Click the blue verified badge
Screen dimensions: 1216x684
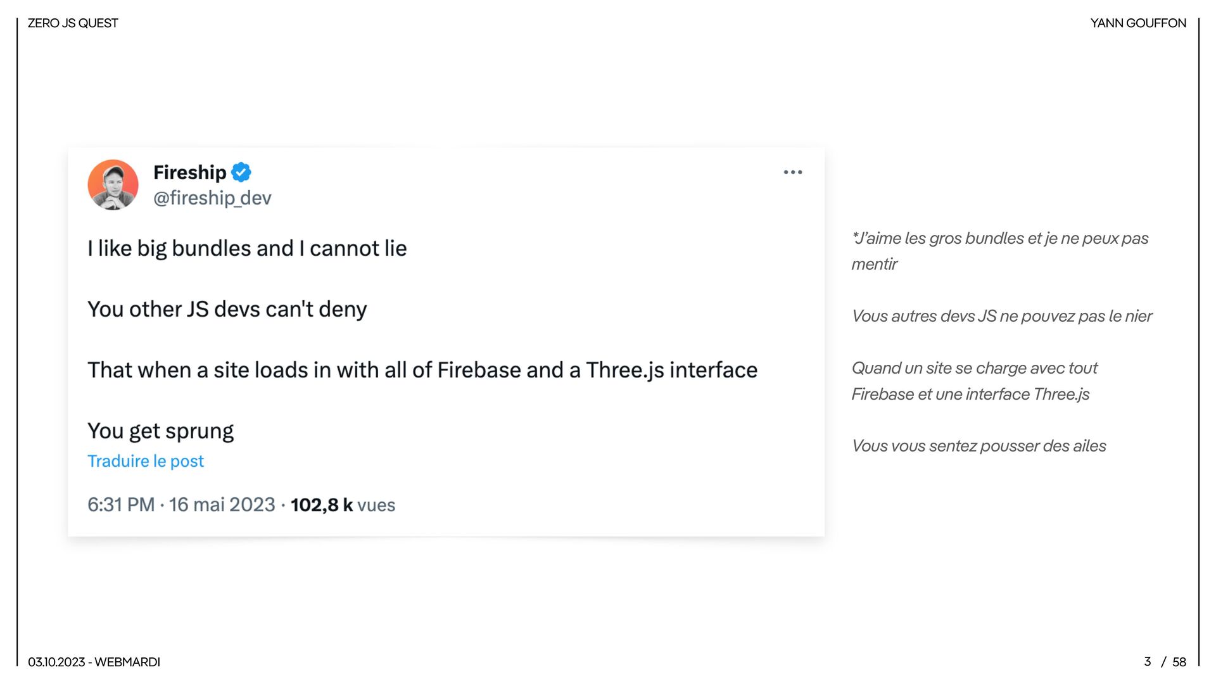(241, 172)
